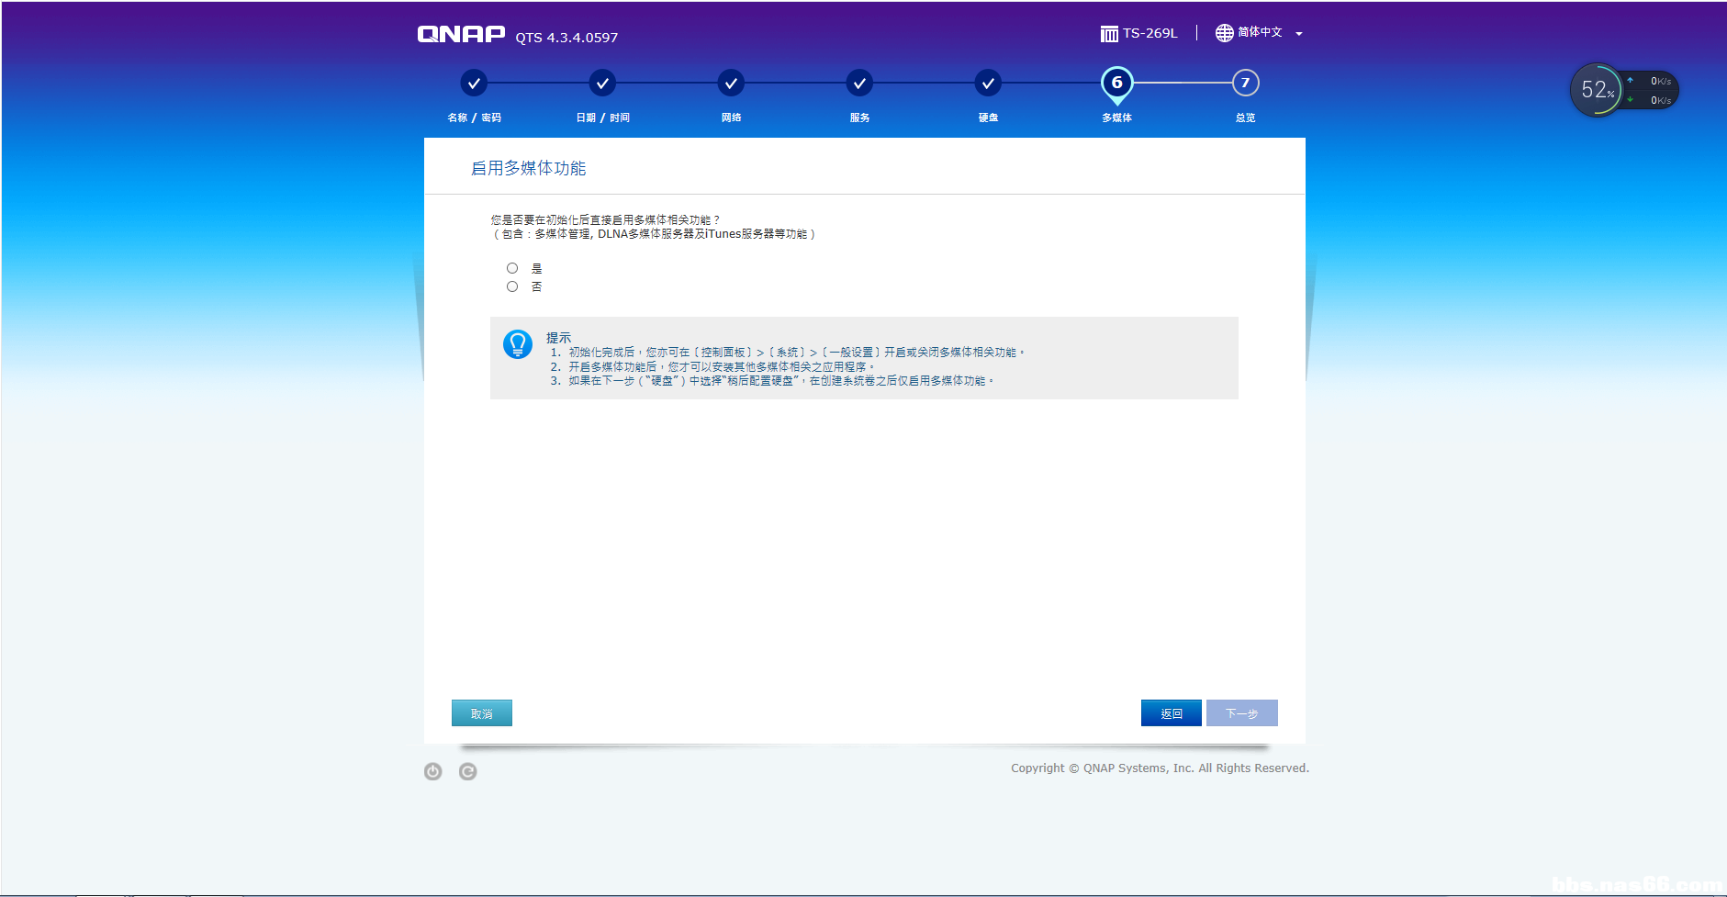Click the globe language icon
1727x897 pixels.
pos(1224,33)
